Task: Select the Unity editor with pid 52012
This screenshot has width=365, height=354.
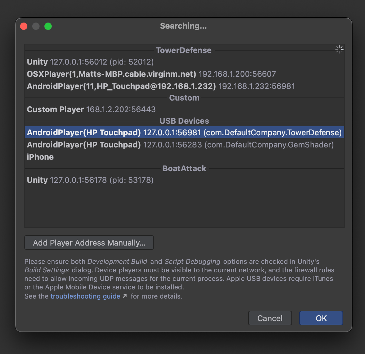Action: click(x=90, y=62)
